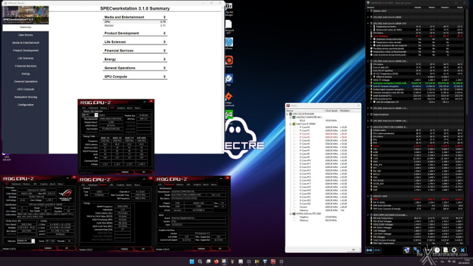Collapse Intel Core i9 13900K node in Clocks window

291,124
